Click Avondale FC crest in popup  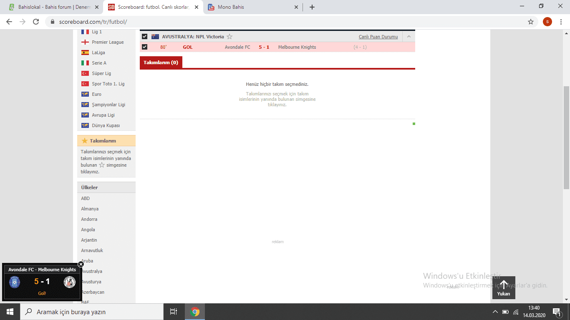15,282
